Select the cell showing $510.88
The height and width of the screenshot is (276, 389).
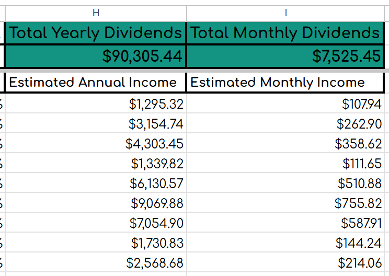pos(285,183)
